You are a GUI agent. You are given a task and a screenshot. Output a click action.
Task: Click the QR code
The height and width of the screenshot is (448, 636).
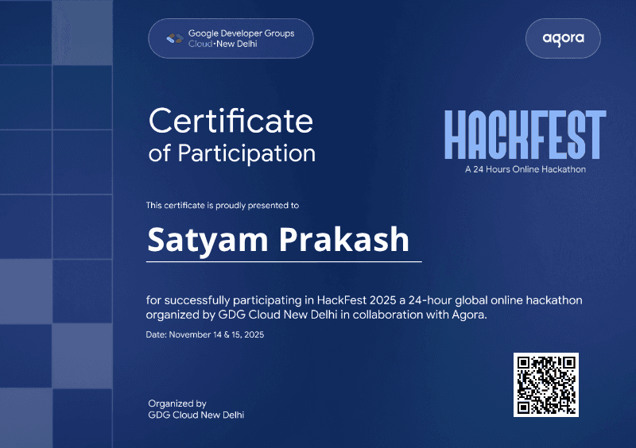[546, 384]
